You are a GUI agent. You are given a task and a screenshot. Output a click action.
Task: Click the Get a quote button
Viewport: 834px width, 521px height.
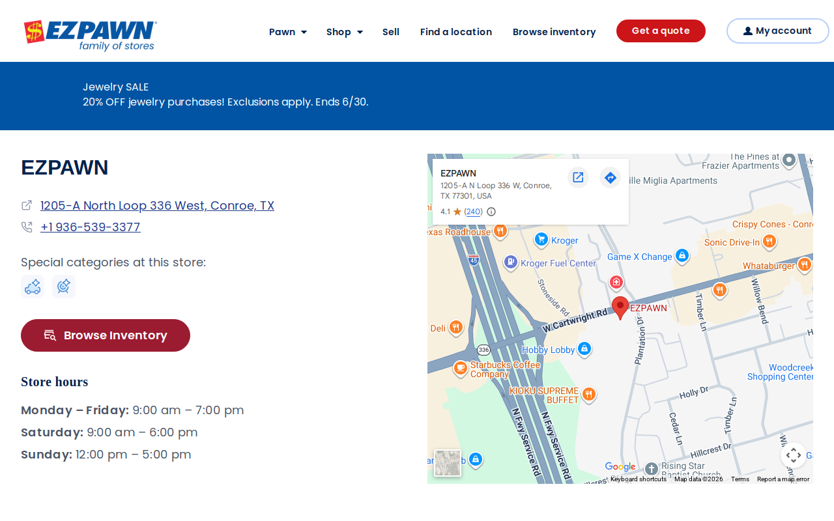pyautogui.click(x=661, y=31)
